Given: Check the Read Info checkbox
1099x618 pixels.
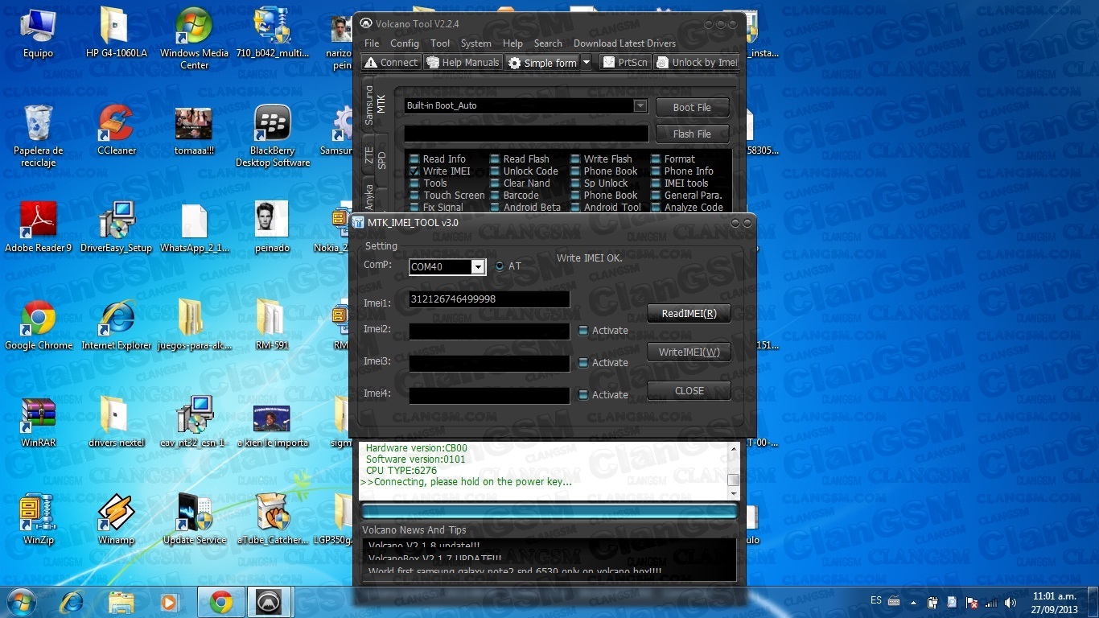Looking at the screenshot, I should [414, 159].
